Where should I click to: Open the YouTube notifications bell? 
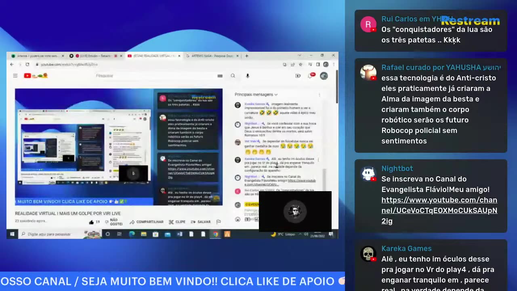click(311, 76)
